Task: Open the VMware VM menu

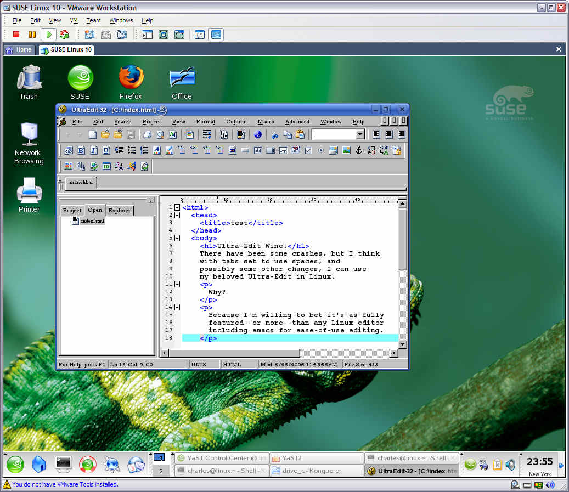Action: point(74,20)
